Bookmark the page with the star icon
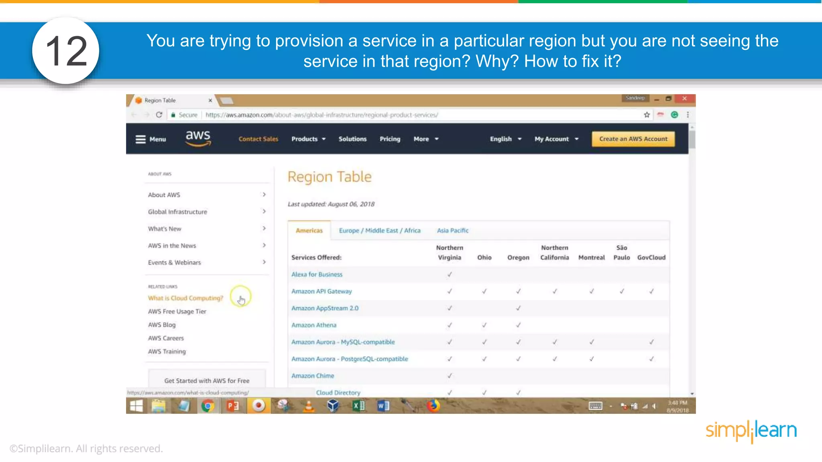822x462 pixels. (x=647, y=115)
